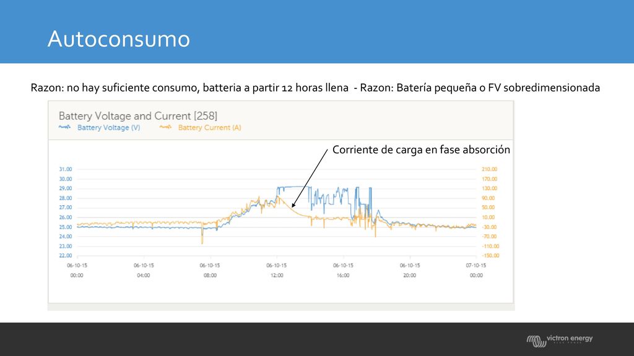This screenshot has width=634, height=356.
Task: Click the Autoconsumo slide heading
Action: coord(118,39)
